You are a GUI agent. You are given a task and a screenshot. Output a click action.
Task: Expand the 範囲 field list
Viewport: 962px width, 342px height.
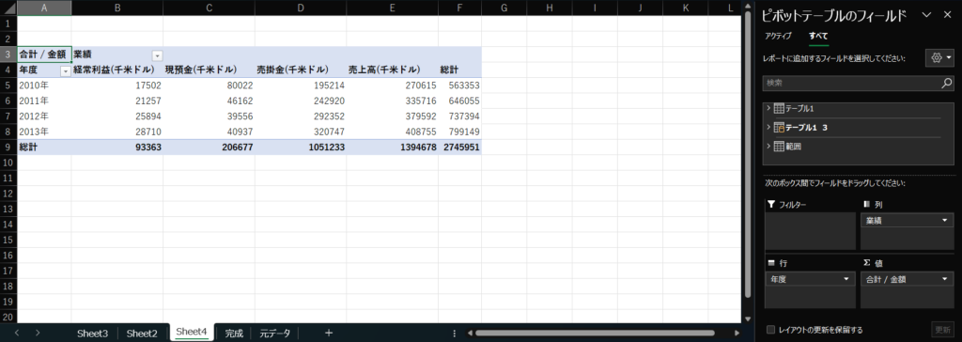[x=768, y=147]
